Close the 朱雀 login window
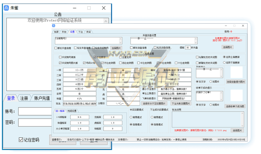Image resolution: width=261 pixels, height=154 pixels. pyautogui.click(x=104, y=8)
